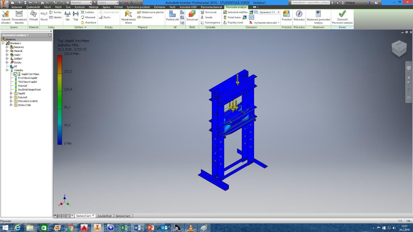
Task: Expand the Vazby tree node
Action: (x=7, y=55)
